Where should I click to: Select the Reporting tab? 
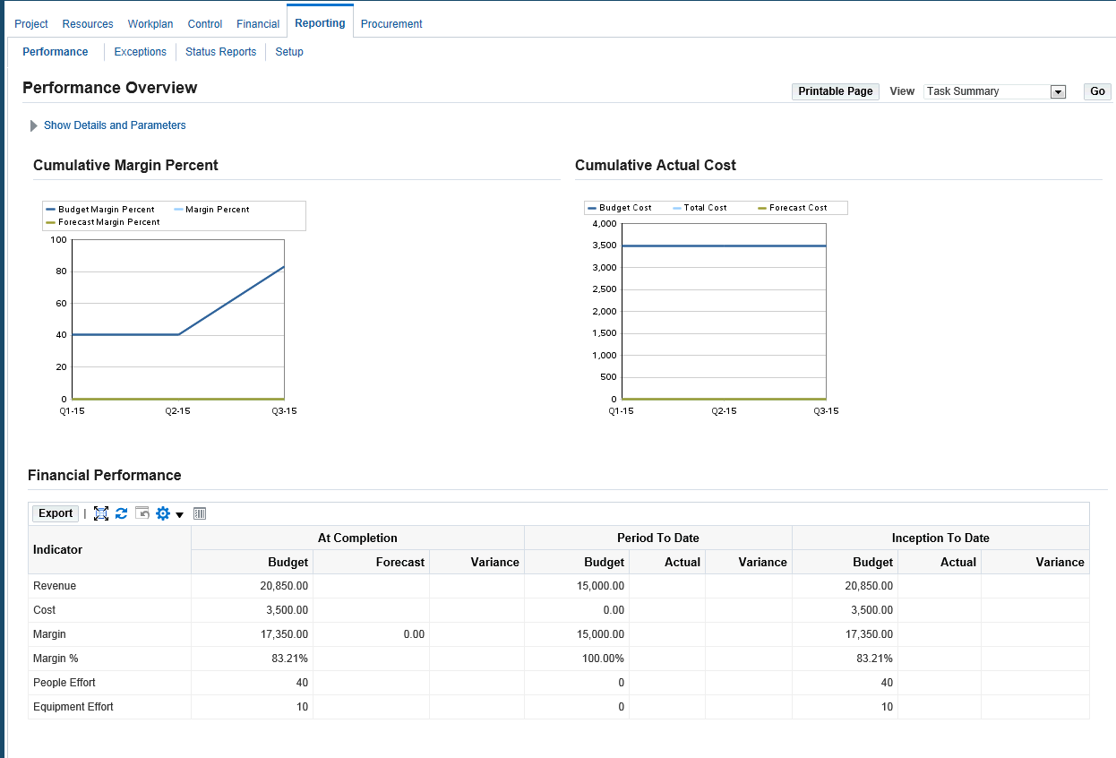[320, 23]
